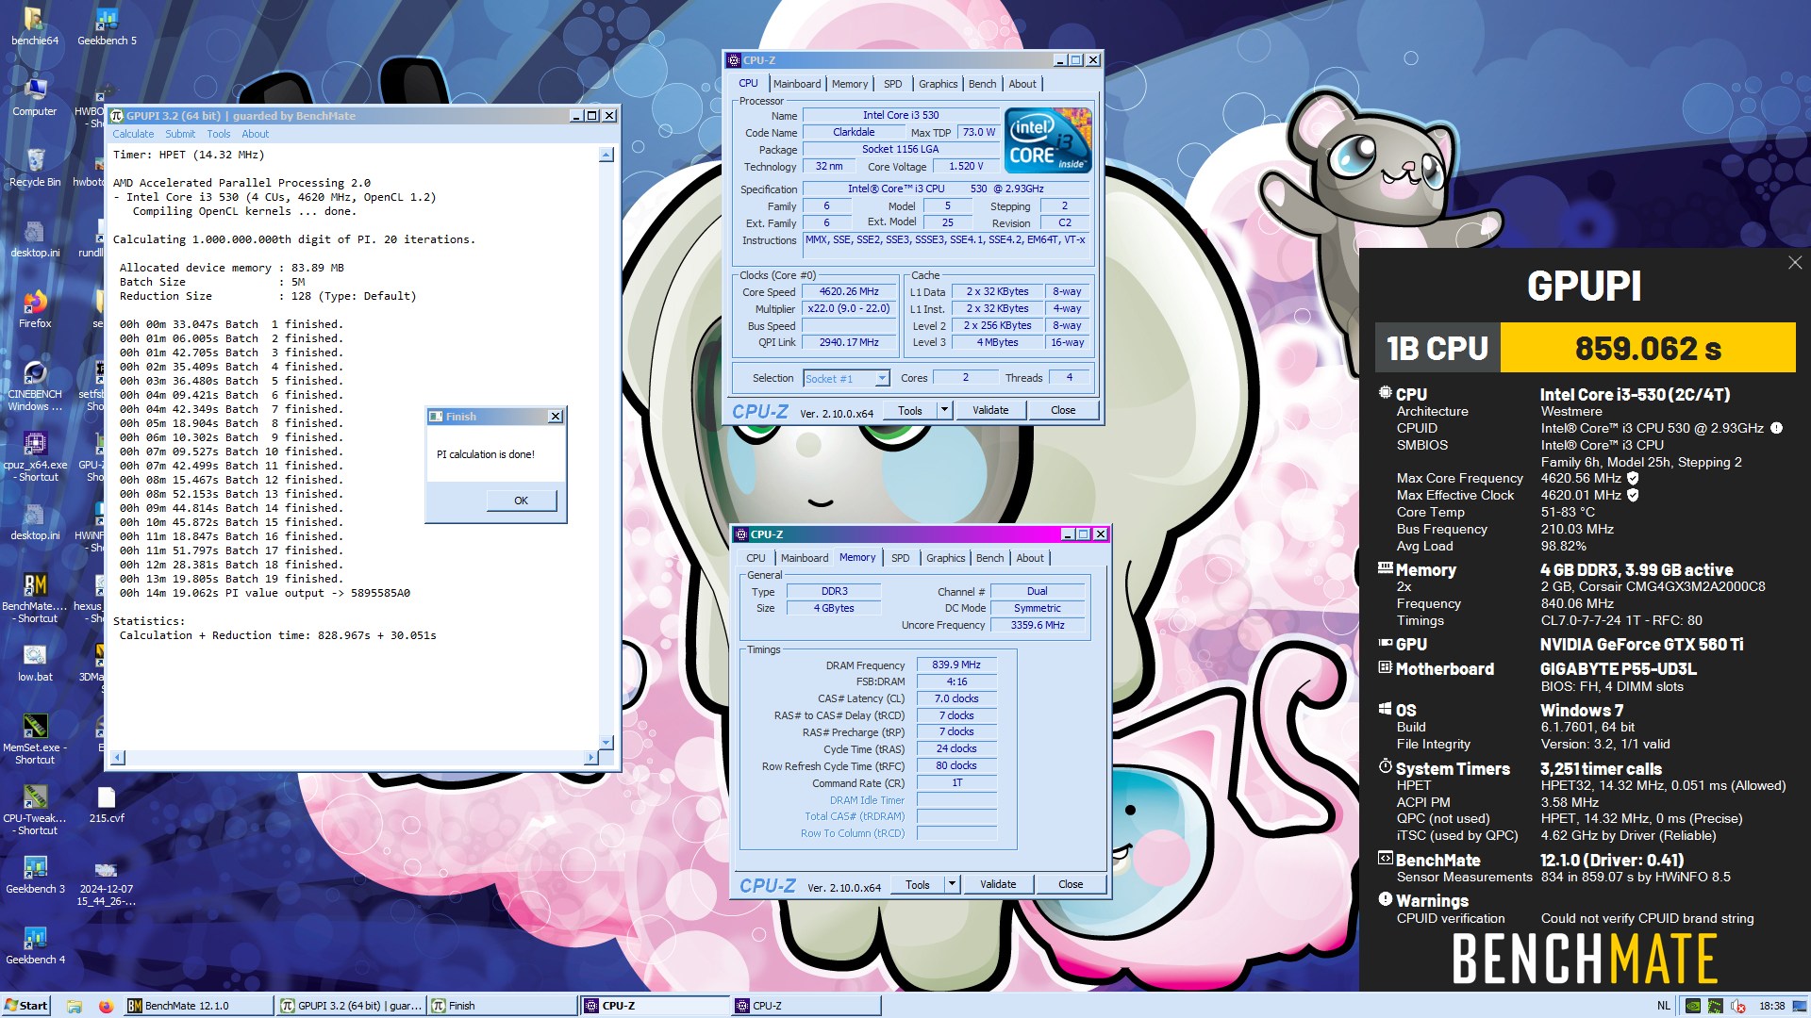
Task: Switch to Mainboard tab in upper CPU-Z
Action: click(797, 84)
